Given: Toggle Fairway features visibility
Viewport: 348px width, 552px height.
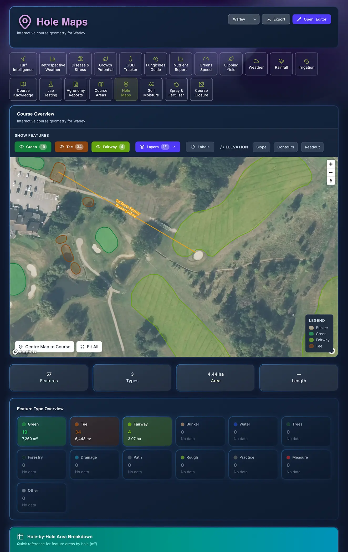Looking at the screenshot, I should [110, 147].
